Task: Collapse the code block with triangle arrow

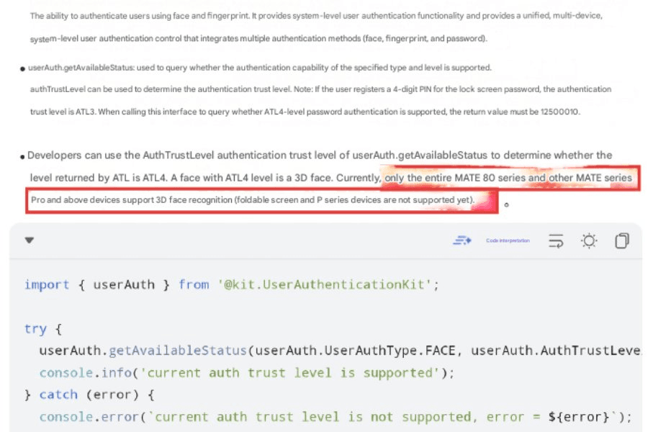Action: click(x=30, y=240)
